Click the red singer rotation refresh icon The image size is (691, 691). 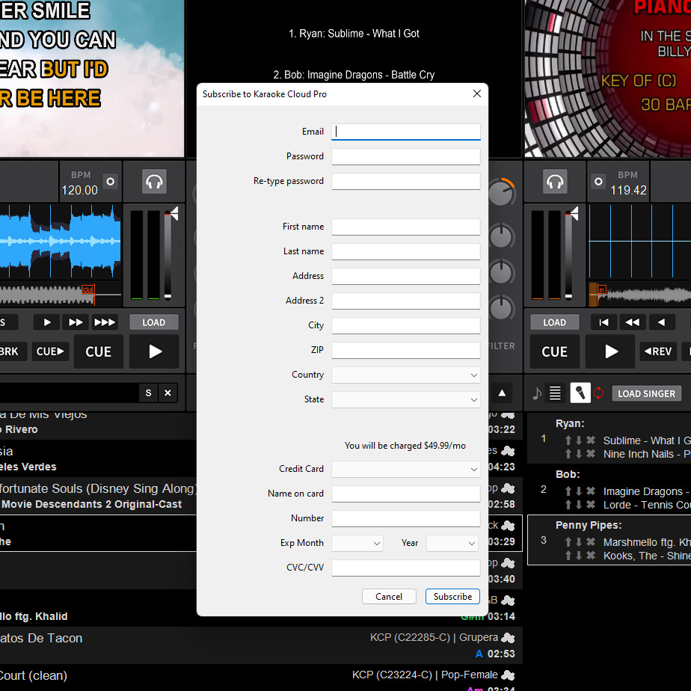598,393
